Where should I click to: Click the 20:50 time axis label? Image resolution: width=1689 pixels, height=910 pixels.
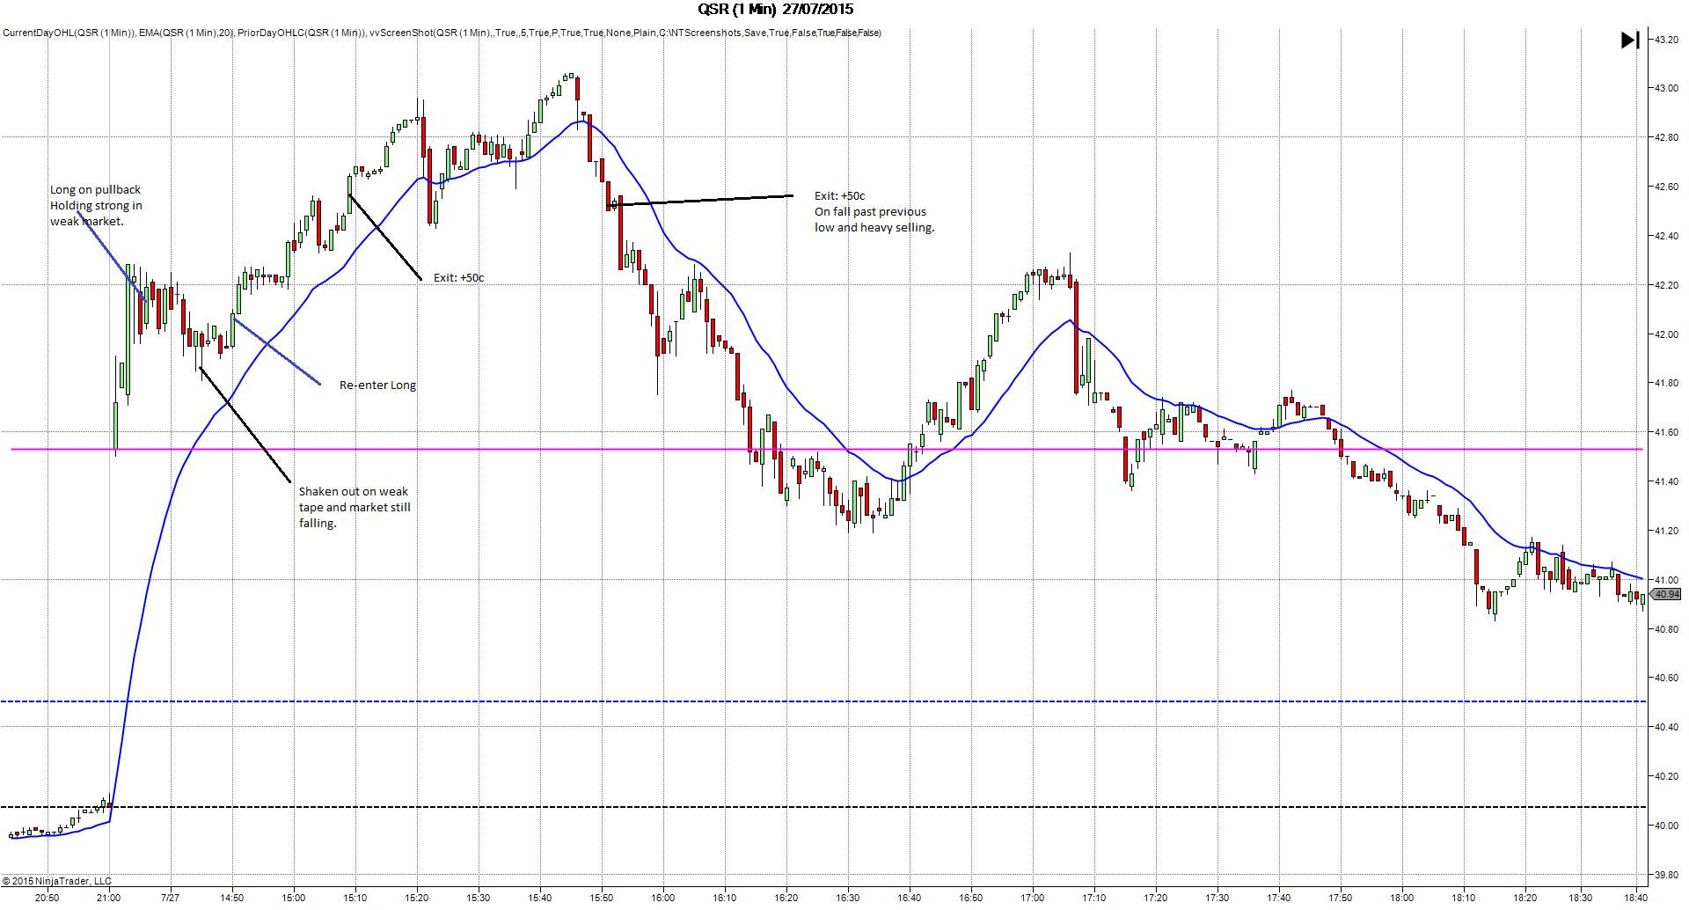pyautogui.click(x=48, y=898)
